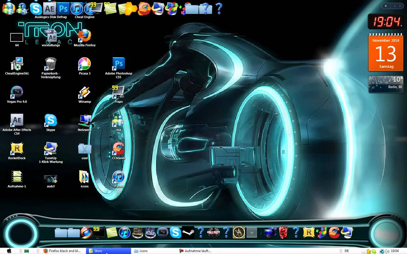Click network computer icon in bottom dock
The height and width of the screenshot is (254, 407).
point(271,232)
